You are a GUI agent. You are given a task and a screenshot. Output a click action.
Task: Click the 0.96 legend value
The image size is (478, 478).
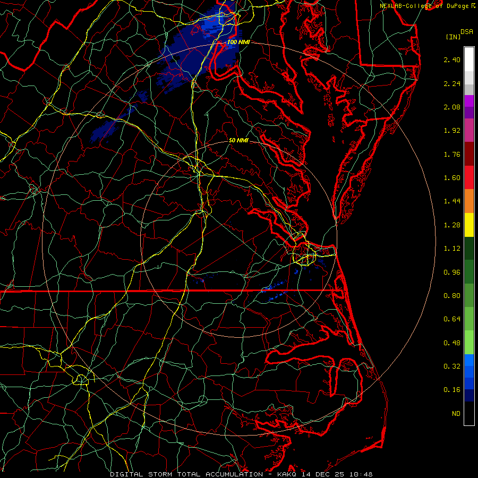[452, 272]
